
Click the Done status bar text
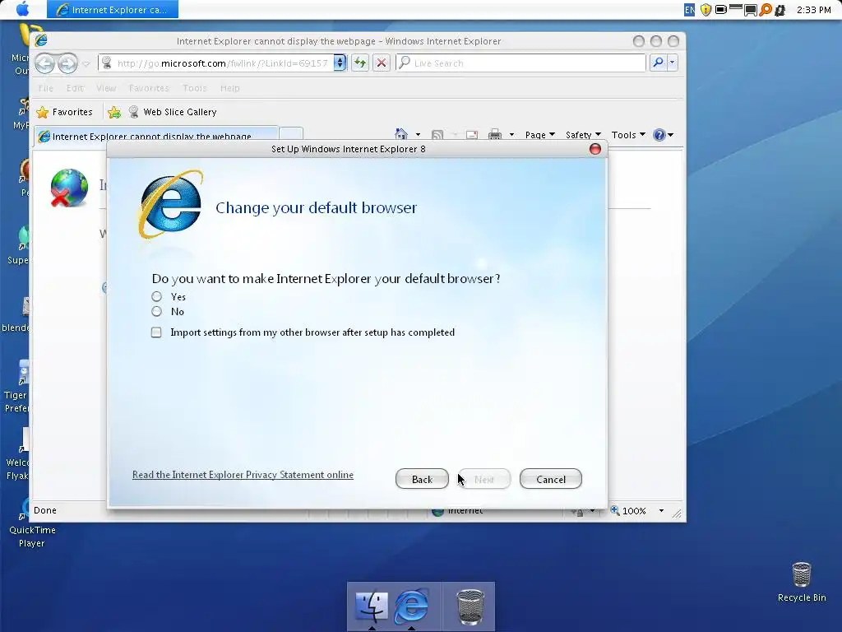45,510
